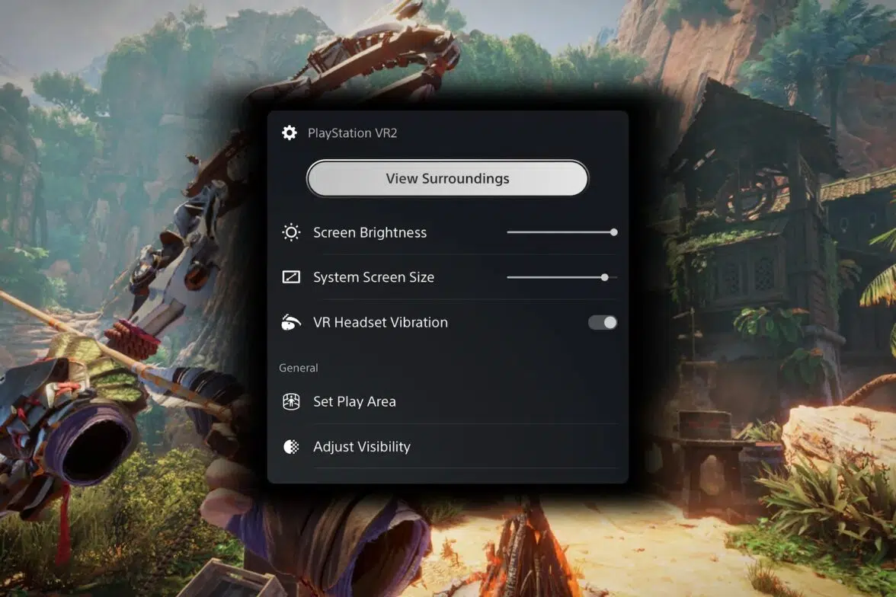This screenshot has width=896, height=597.
Task: Select the Screen Brightness label
Action: [x=370, y=232]
